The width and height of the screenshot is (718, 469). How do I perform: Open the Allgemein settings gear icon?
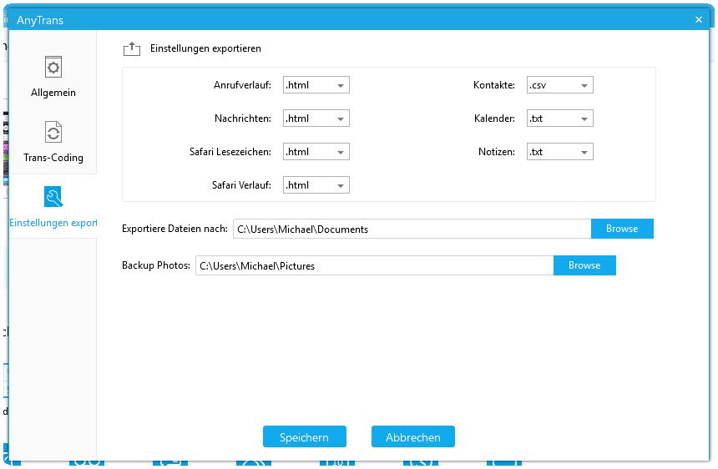pos(53,68)
